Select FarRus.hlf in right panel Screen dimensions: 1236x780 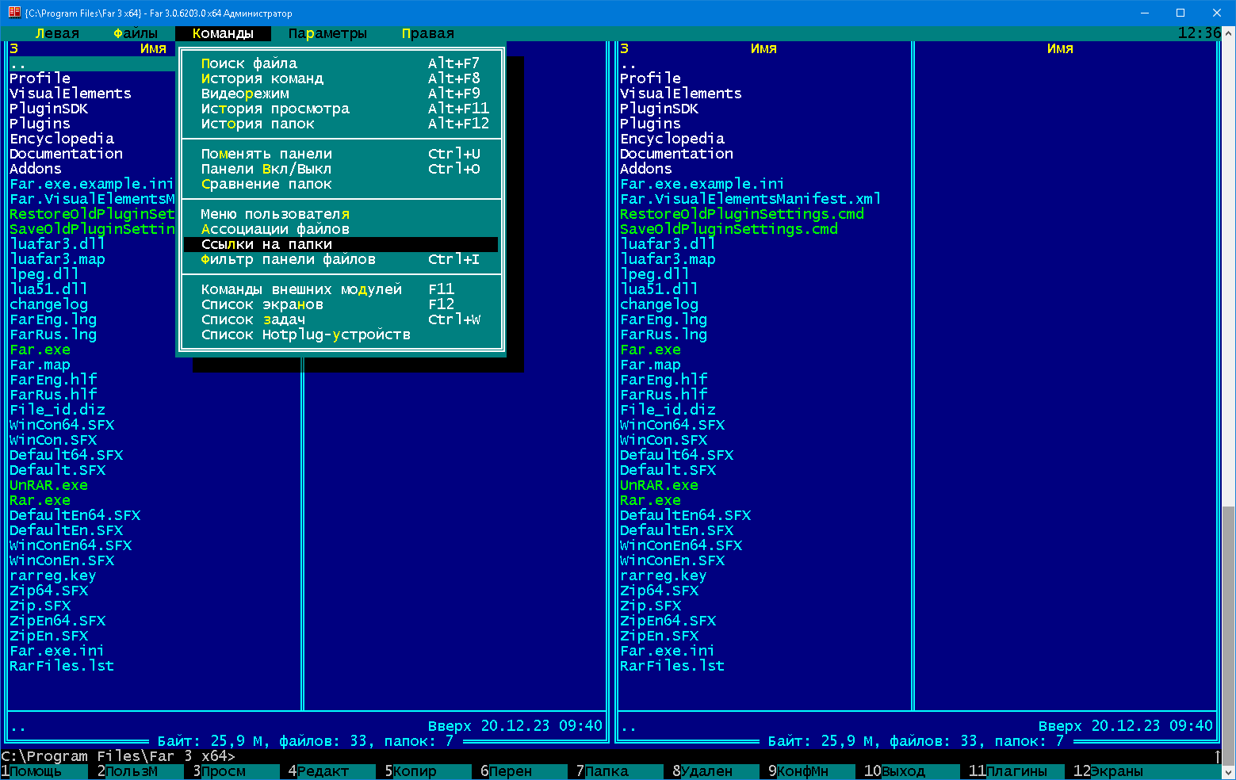coord(664,395)
